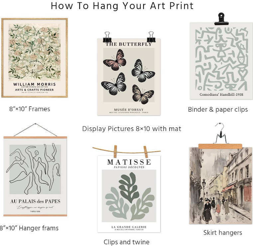The width and height of the screenshot is (253, 246).
Task: Click the '8"×10" Frames' caption
Action: [30, 109]
